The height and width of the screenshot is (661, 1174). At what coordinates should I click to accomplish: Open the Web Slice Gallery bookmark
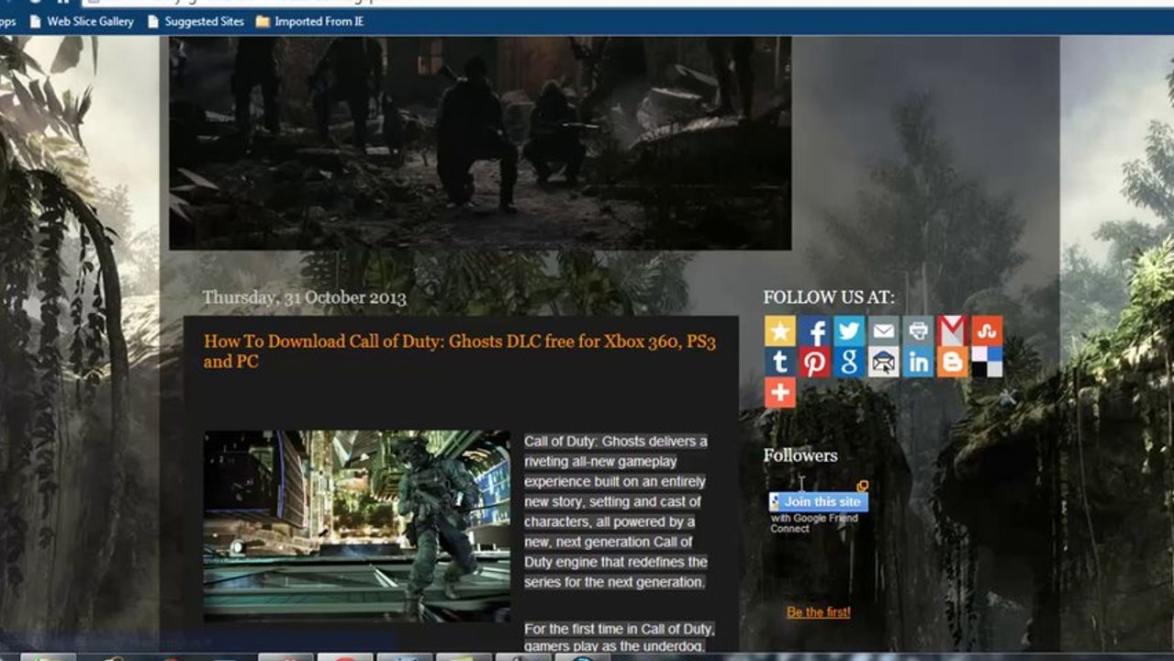click(81, 21)
